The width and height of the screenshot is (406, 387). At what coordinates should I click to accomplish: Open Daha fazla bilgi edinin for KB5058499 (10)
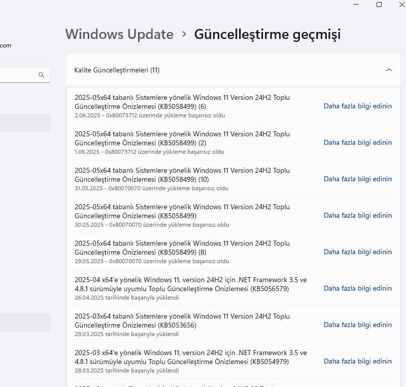click(358, 179)
